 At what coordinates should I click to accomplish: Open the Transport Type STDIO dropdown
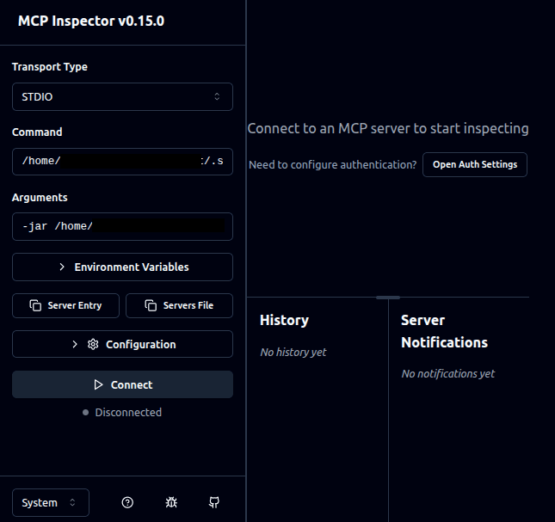pyautogui.click(x=122, y=97)
